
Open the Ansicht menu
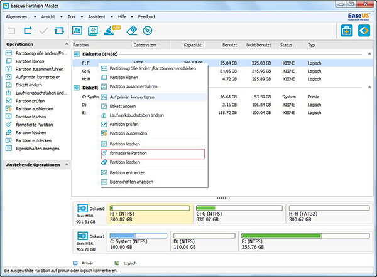(x=48, y=16)
